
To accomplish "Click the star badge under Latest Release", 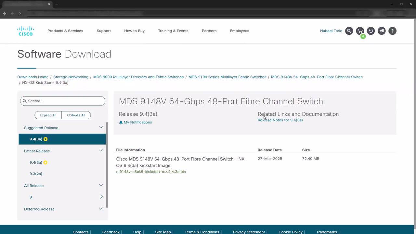I will tap(45, 162).
